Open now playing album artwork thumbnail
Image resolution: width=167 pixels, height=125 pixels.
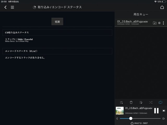(x=120, y=111)
